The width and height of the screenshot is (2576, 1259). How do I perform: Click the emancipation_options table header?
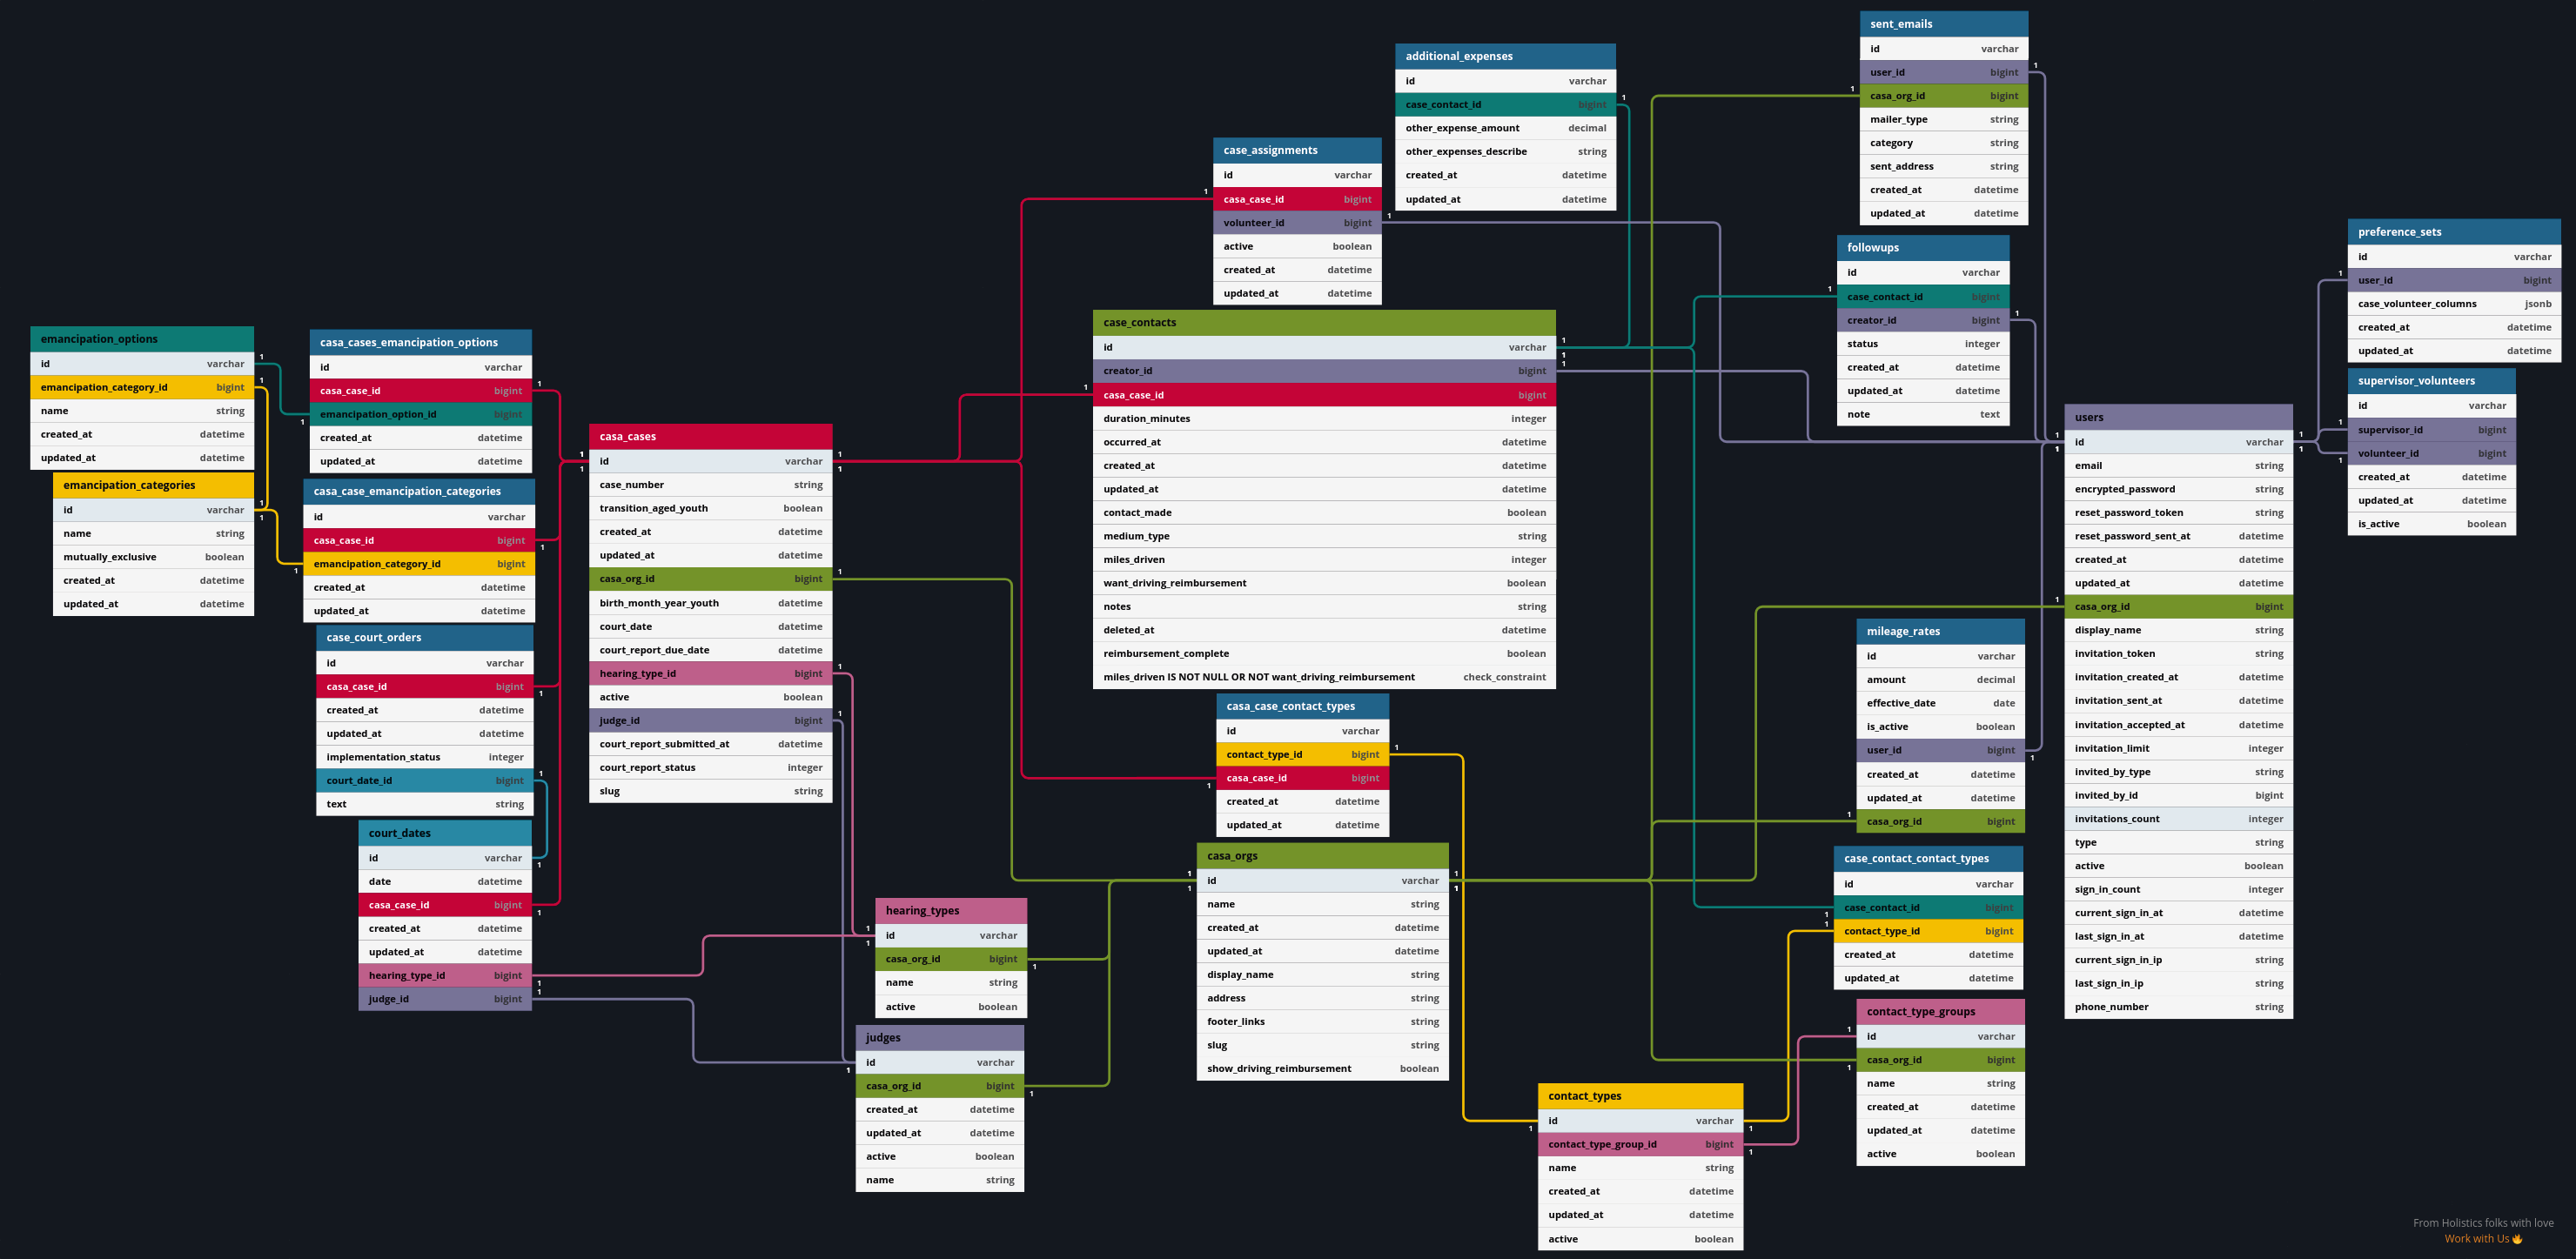click(141, 339)
